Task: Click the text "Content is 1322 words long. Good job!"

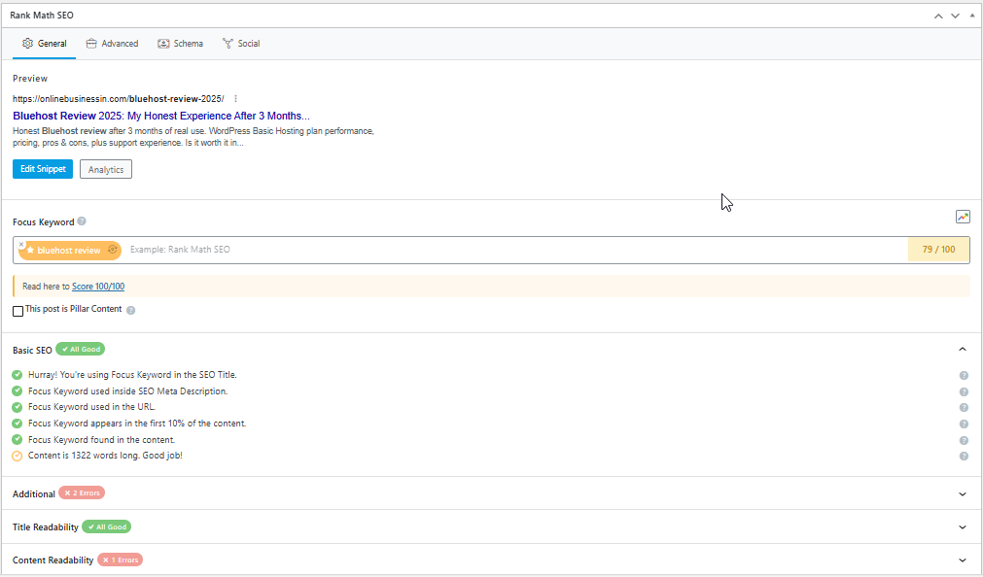Action: (x=105, y=456)
